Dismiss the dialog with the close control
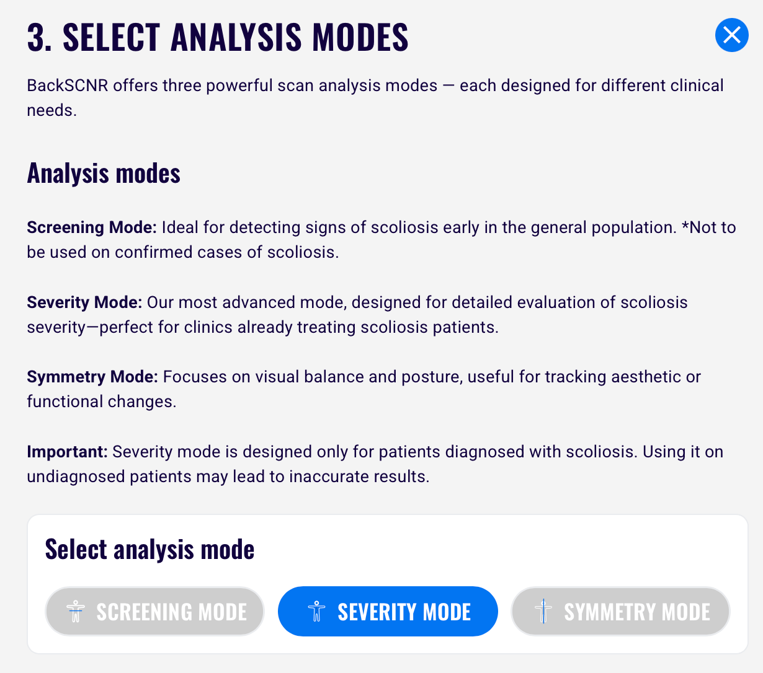 tap(732, 35)
